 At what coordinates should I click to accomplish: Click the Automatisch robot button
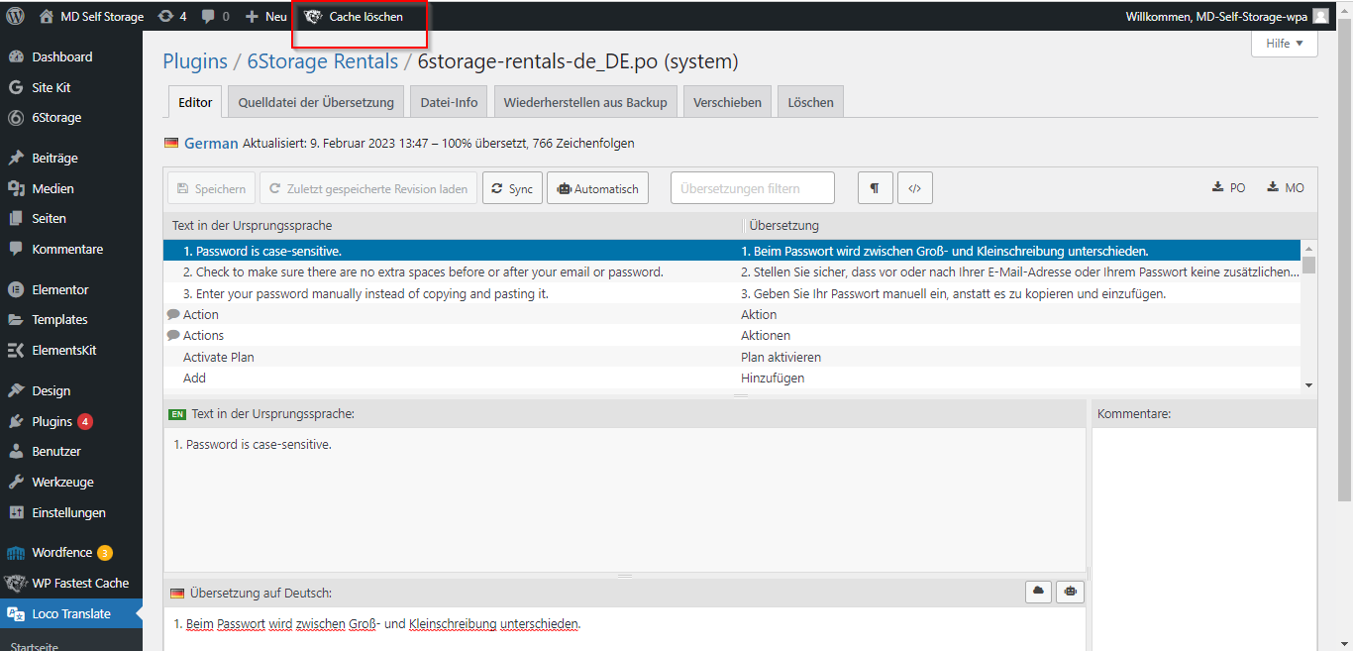tap(597, 188)
